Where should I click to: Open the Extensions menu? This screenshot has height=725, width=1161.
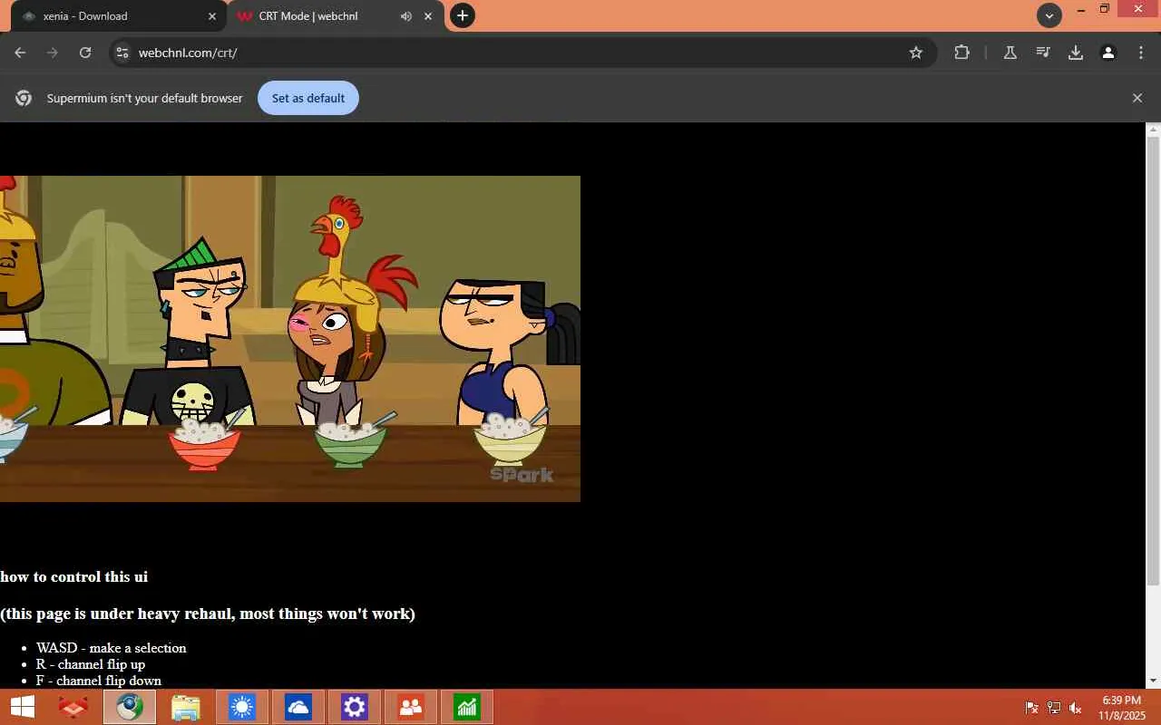[x=962, y=53]
